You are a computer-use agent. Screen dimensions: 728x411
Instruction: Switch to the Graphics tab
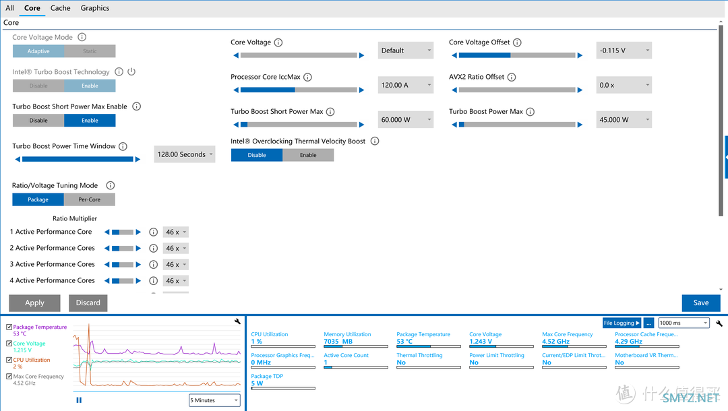(95, 8)
